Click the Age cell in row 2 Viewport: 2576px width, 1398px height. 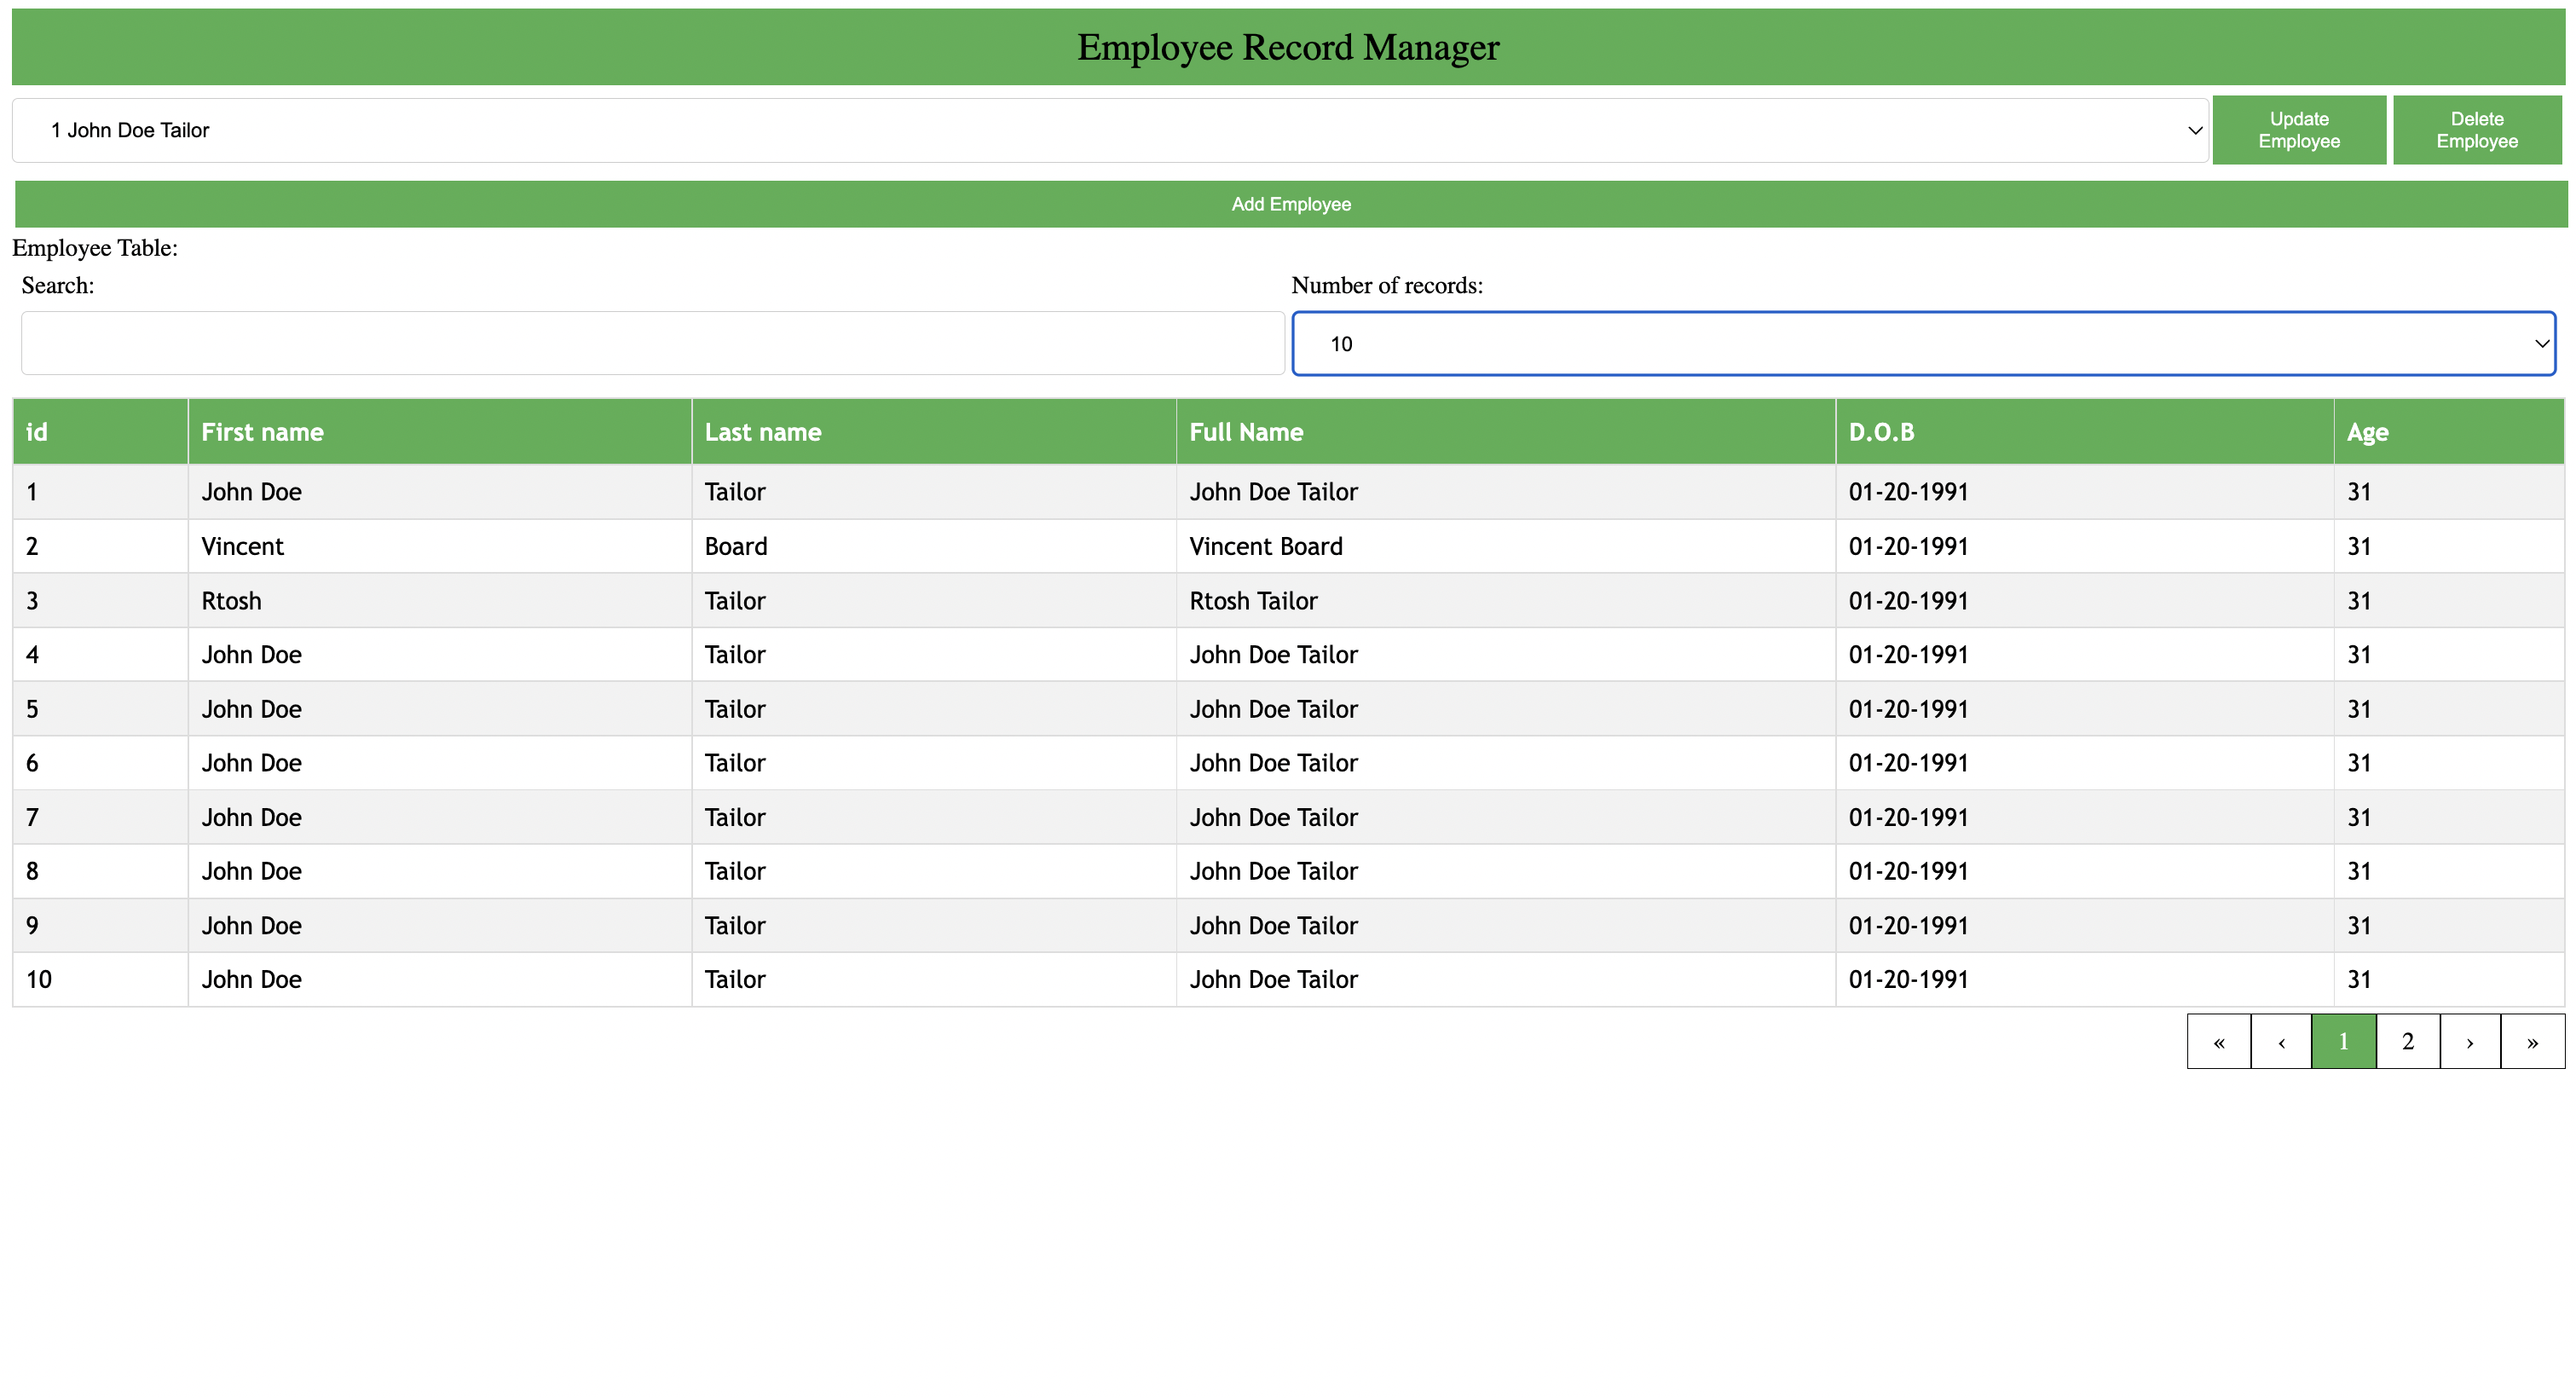2449,546
